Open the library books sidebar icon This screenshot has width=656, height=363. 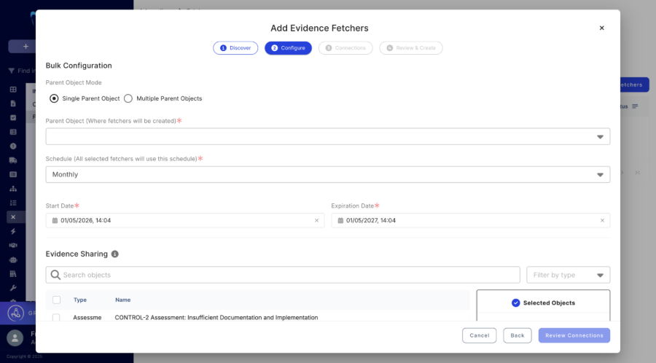click(x=13, y=274)
